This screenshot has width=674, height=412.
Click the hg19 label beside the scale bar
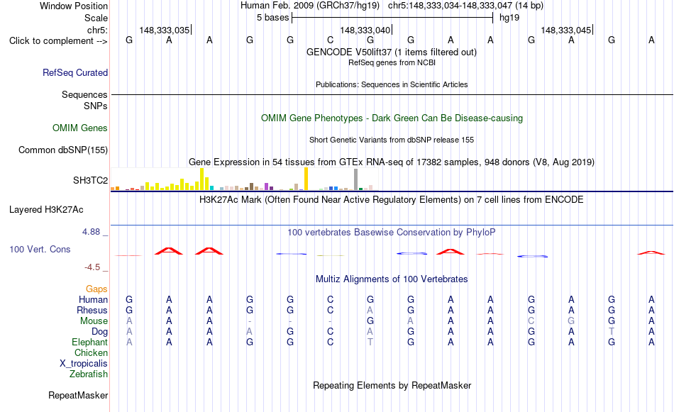coord(509,18)
